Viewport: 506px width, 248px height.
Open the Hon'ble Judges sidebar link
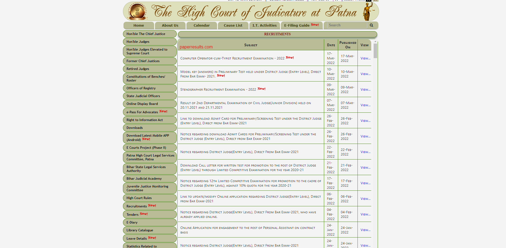(150, 42)
